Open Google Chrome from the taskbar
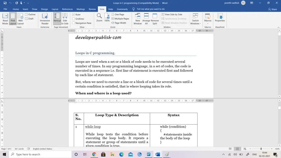281x158 pixels. (x=94, y=154)
